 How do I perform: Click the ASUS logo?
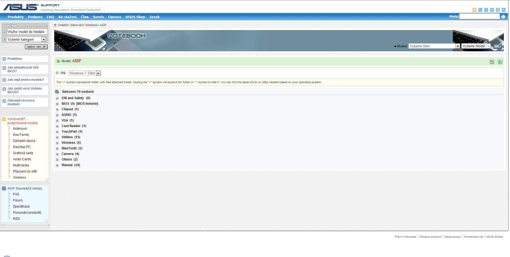(x=21, y=7)
